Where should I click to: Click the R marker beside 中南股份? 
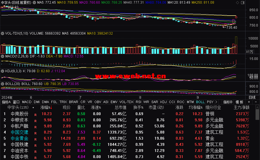pos(35,115)
